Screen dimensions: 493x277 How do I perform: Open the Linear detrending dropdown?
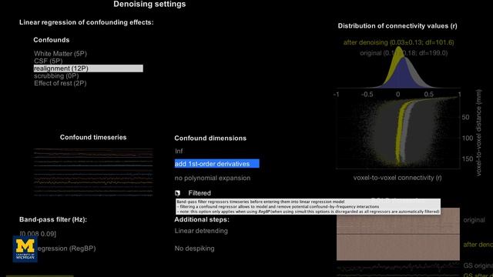[201, 231]
